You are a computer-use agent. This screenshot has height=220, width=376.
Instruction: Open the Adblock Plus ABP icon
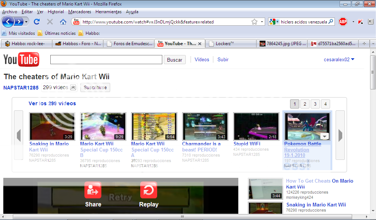(343, 22)
